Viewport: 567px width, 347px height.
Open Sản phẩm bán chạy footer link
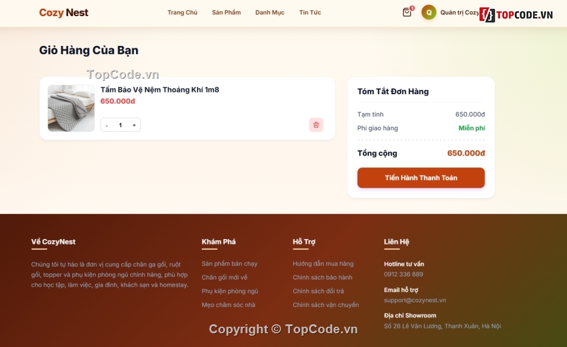(230, 264)
